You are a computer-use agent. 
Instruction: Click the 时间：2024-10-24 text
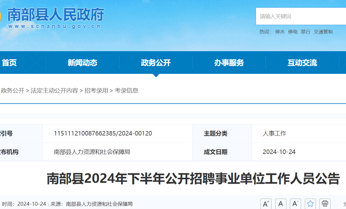point(24,204)
